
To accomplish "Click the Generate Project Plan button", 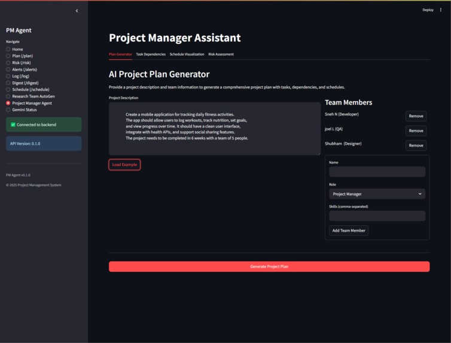I will pyautogui.click(x=269, y=266).
